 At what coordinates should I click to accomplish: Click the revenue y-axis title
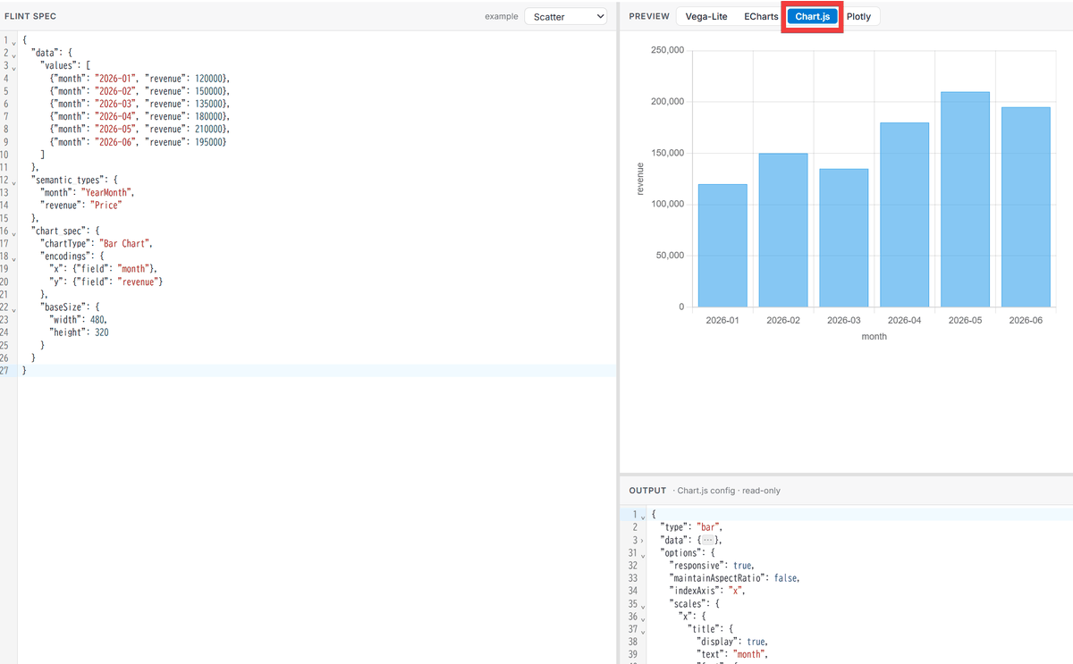click(640, 179)
